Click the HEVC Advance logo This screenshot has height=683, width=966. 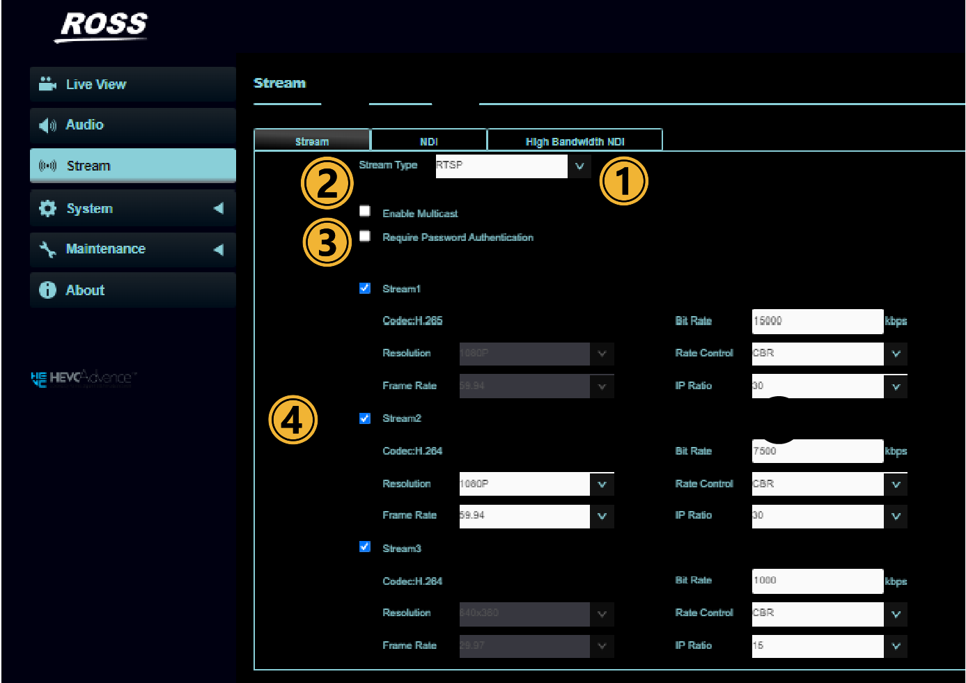pyautogui.click(x=84, y=378)
